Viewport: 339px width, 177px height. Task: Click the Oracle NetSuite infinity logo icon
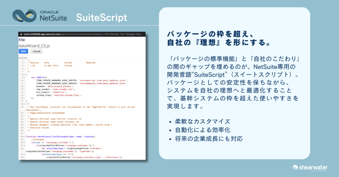[x=24, y=16]
